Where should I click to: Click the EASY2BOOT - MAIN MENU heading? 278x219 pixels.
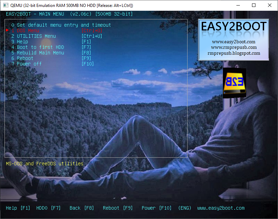pyautogui.click(x=35, y=14)
